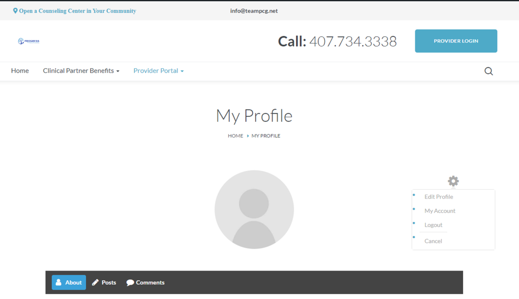
Task: Click the HOME breadcrumb link
Action: coord(235,136)
